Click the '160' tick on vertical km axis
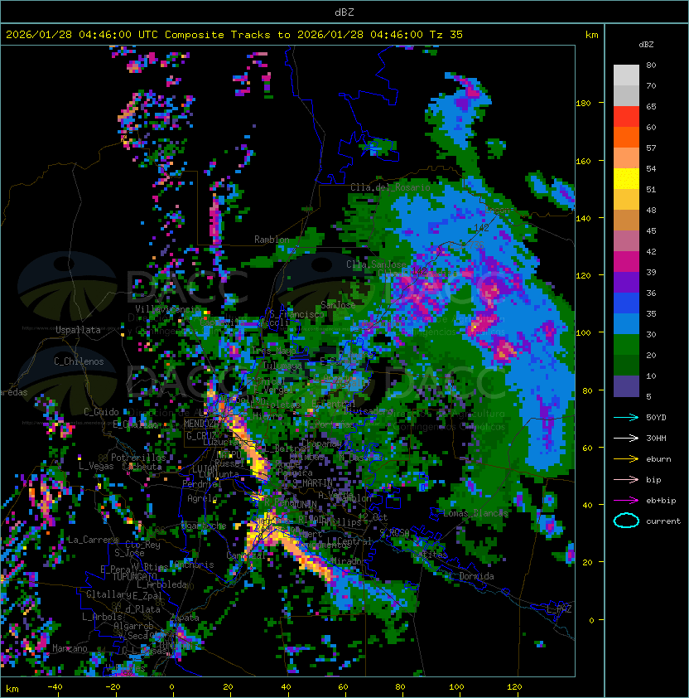689x698 pixels. 583,161
